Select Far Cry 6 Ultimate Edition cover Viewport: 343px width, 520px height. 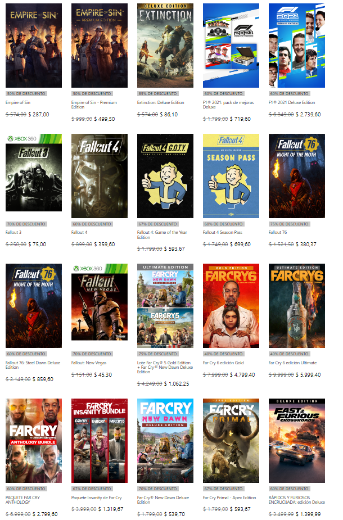click(296, 306)
